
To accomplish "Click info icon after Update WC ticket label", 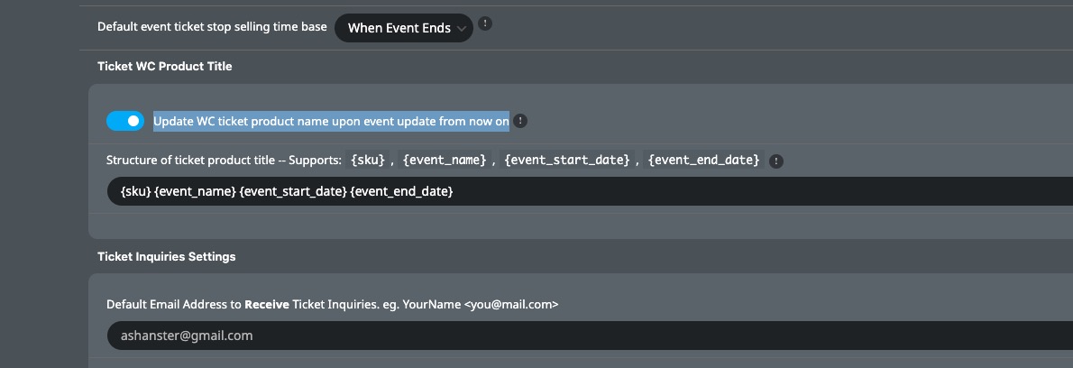I will coord(520,121).
